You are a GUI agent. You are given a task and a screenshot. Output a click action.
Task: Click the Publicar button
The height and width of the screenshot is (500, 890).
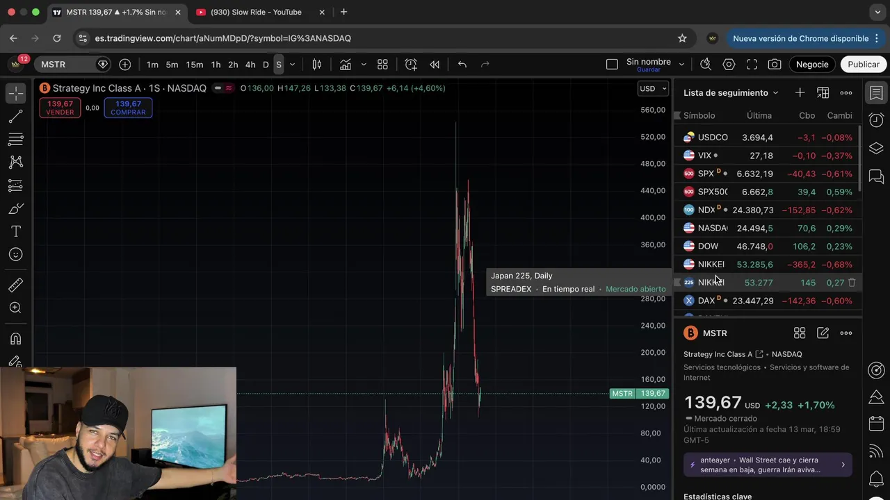click(864, 65)
